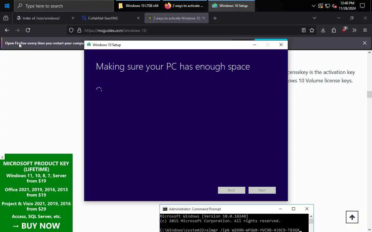The height and width of the screenshot is (232, 372).
Task: Expand the list all tabs dropdown
Action: [314, 18]
